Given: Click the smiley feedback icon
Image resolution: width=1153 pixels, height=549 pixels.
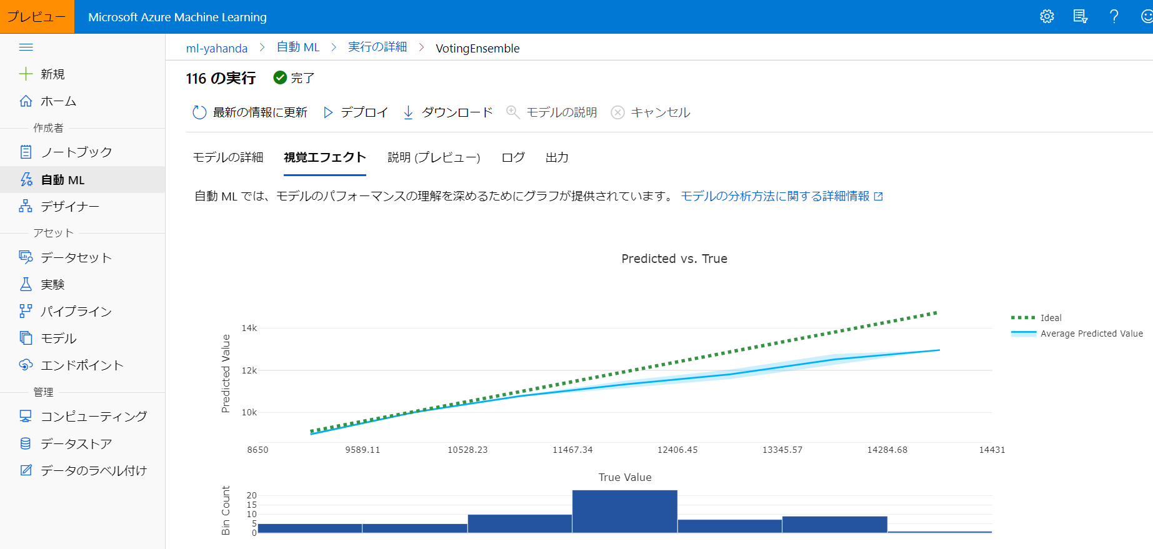Looking at the screenshot, I should tap(1147, 17).
